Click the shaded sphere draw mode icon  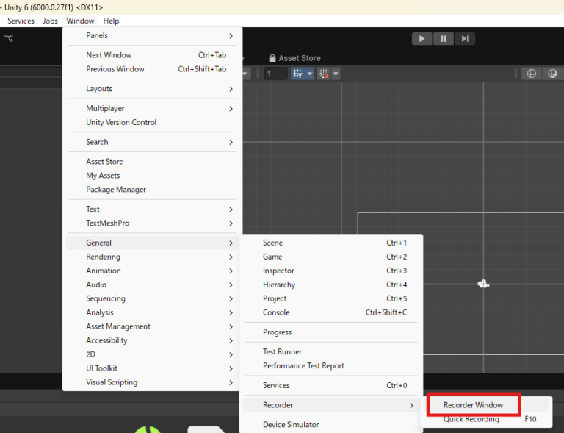552,74
